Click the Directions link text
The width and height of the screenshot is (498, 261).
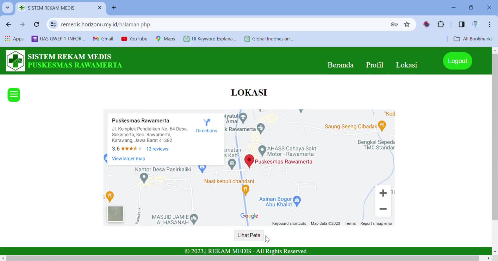pos(207,131)
